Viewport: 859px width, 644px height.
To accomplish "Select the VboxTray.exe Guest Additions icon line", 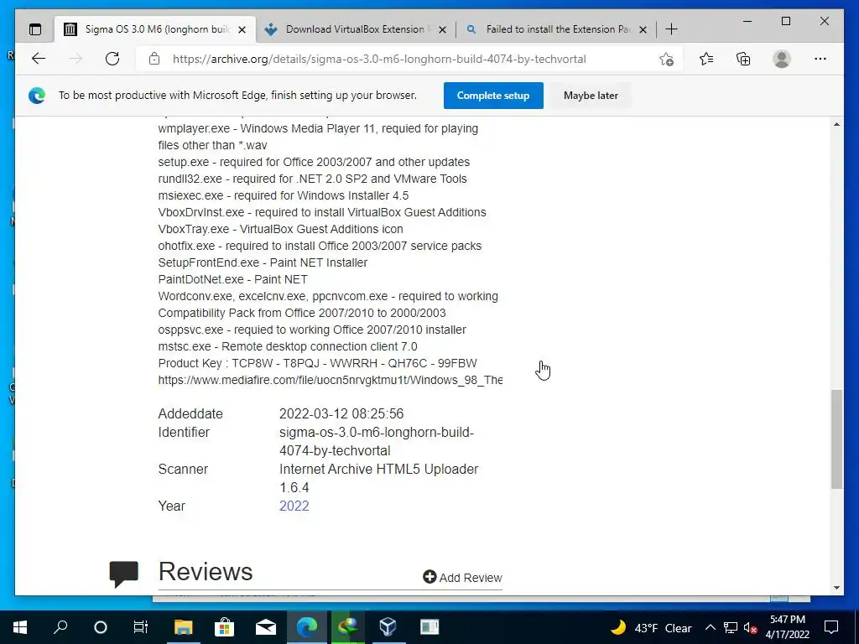I will click(x=280, y=229).
